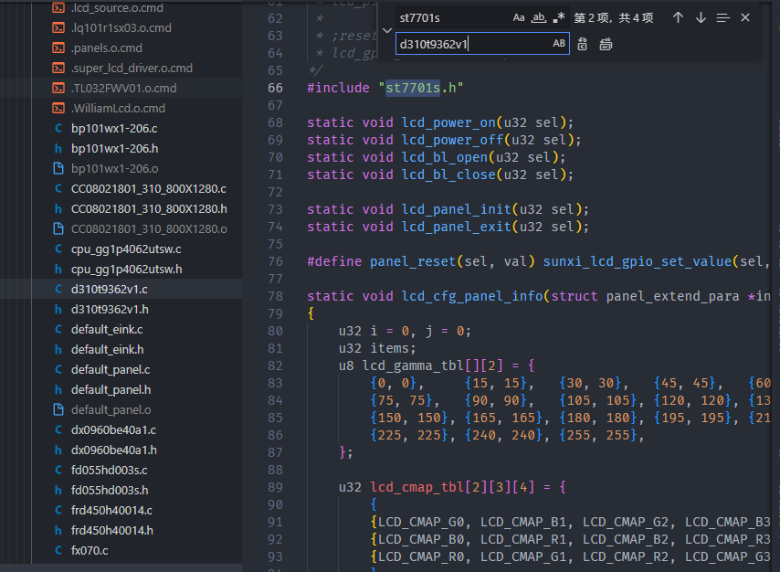Click Find in Selection icon
Screen dimensions: 780x572
[723, 17]
